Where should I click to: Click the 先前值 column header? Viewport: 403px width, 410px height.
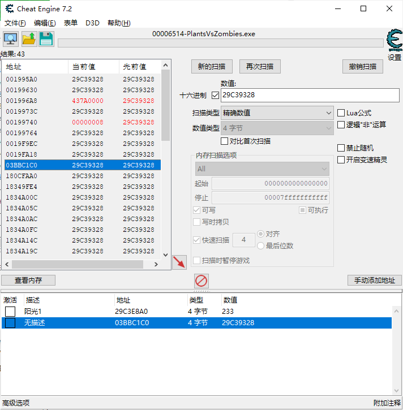(140, 67)
